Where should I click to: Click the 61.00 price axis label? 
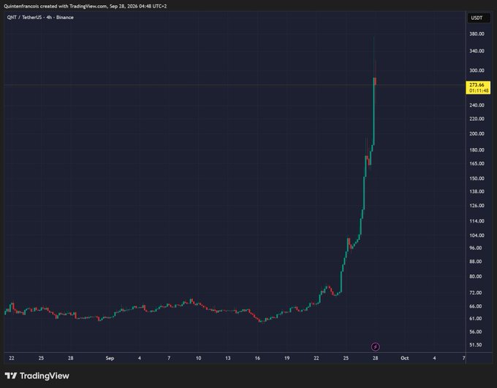point(476,319)
